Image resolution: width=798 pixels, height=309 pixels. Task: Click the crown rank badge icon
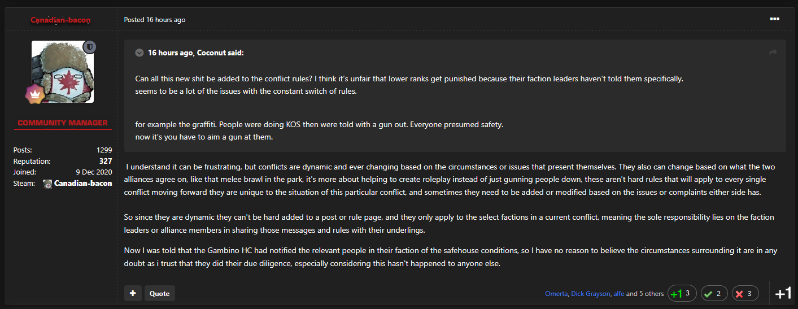coord(35,94)
